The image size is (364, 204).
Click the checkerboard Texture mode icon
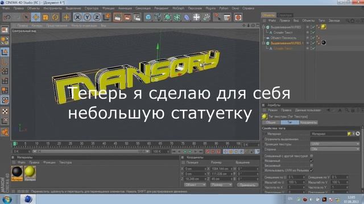pyautogui.click(x=5, y=111)
